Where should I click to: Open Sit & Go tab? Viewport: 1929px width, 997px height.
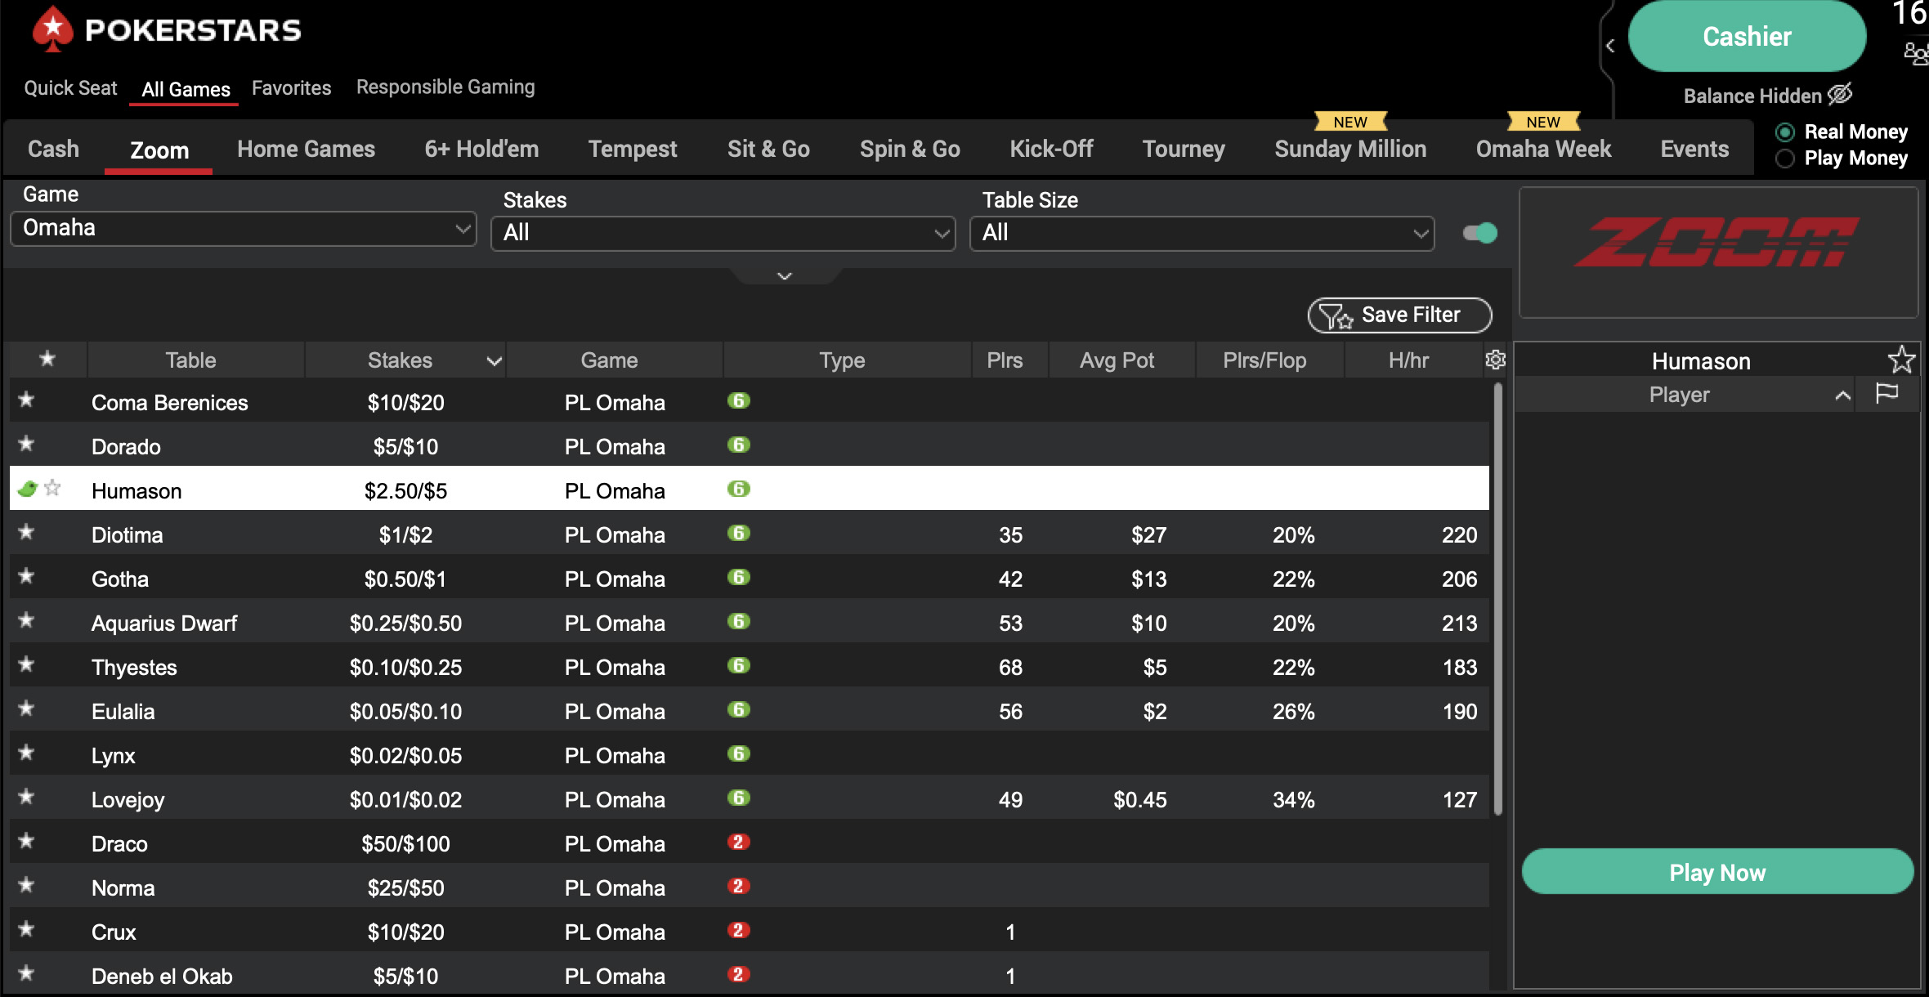[768, 149]
